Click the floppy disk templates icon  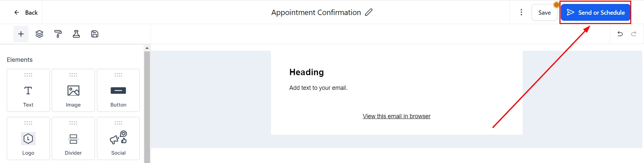95,34
